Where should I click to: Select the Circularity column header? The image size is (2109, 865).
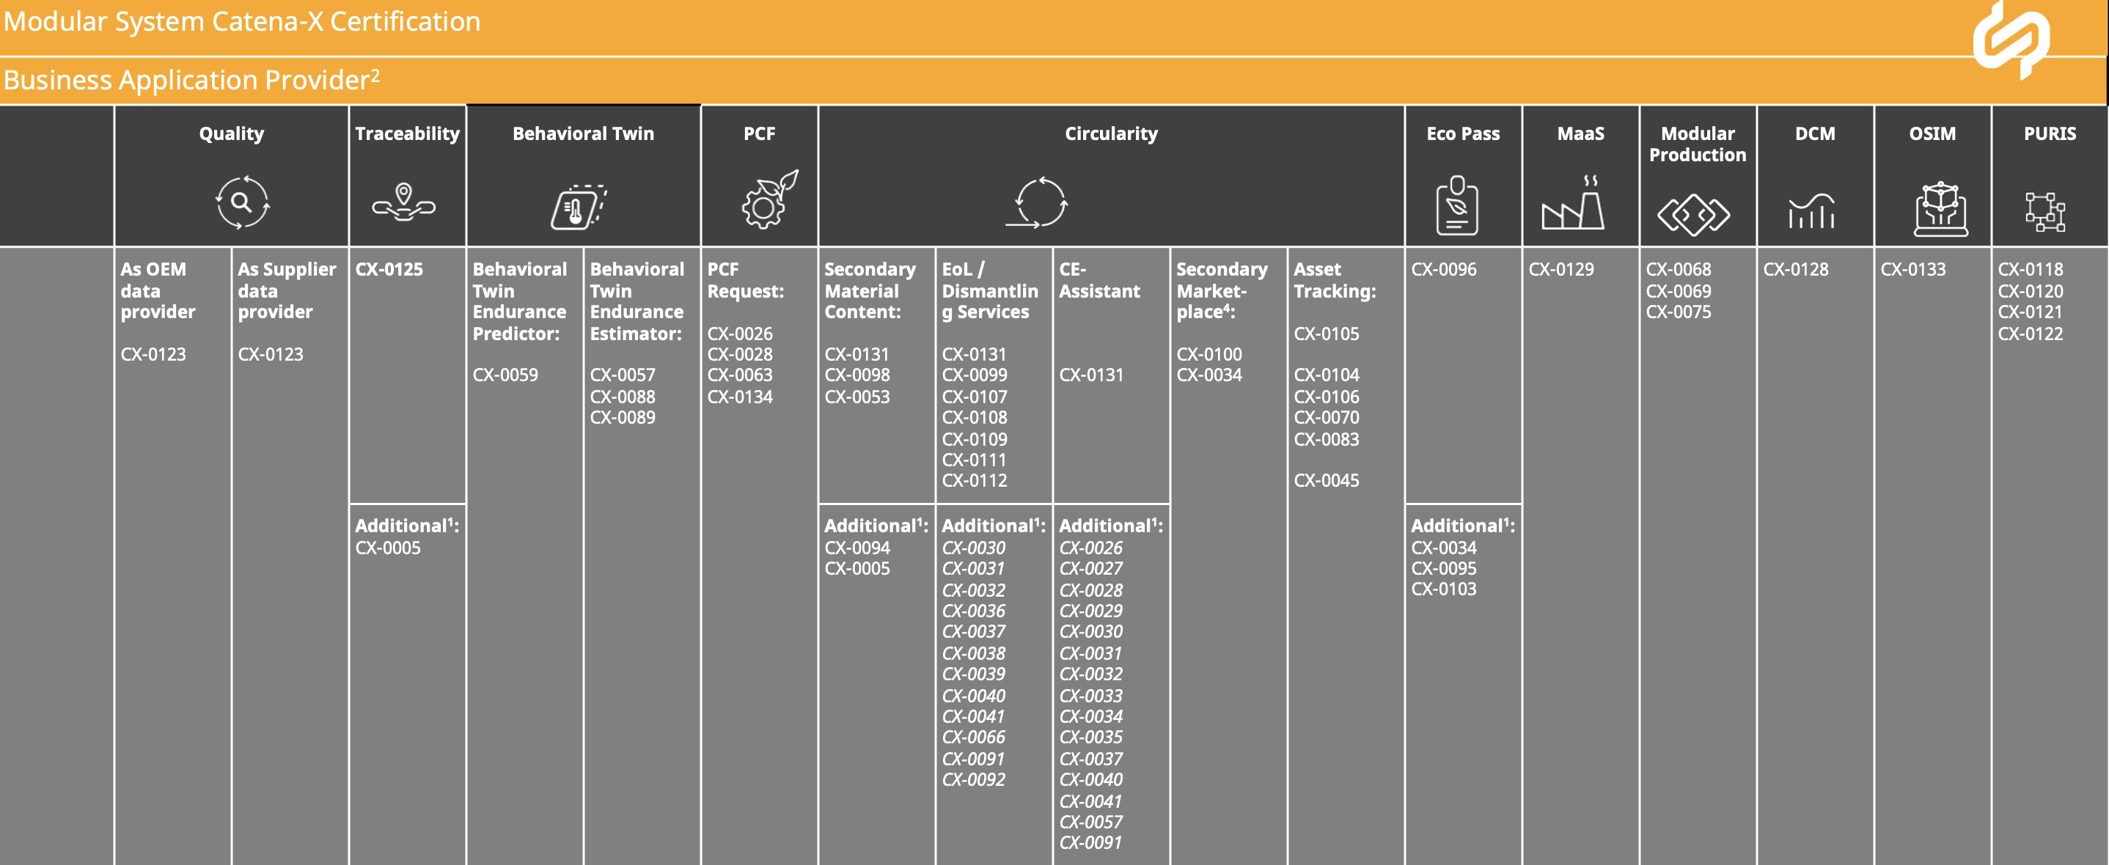click(1111, 133)
